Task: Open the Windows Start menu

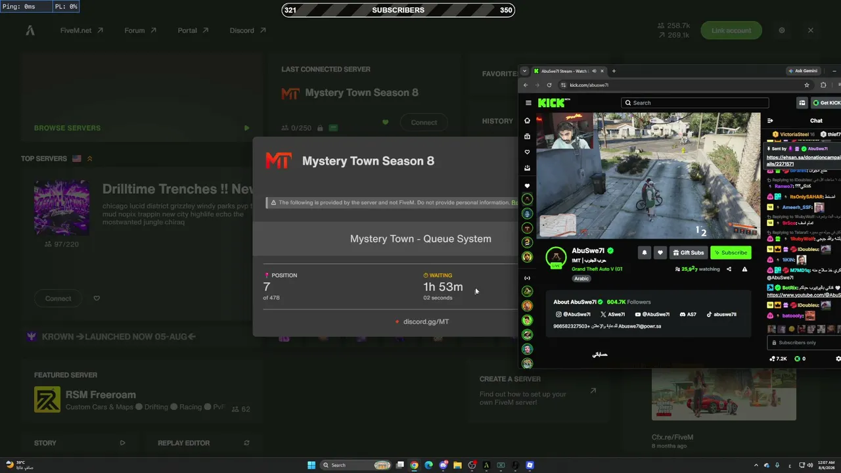Action: coord(311,465)
